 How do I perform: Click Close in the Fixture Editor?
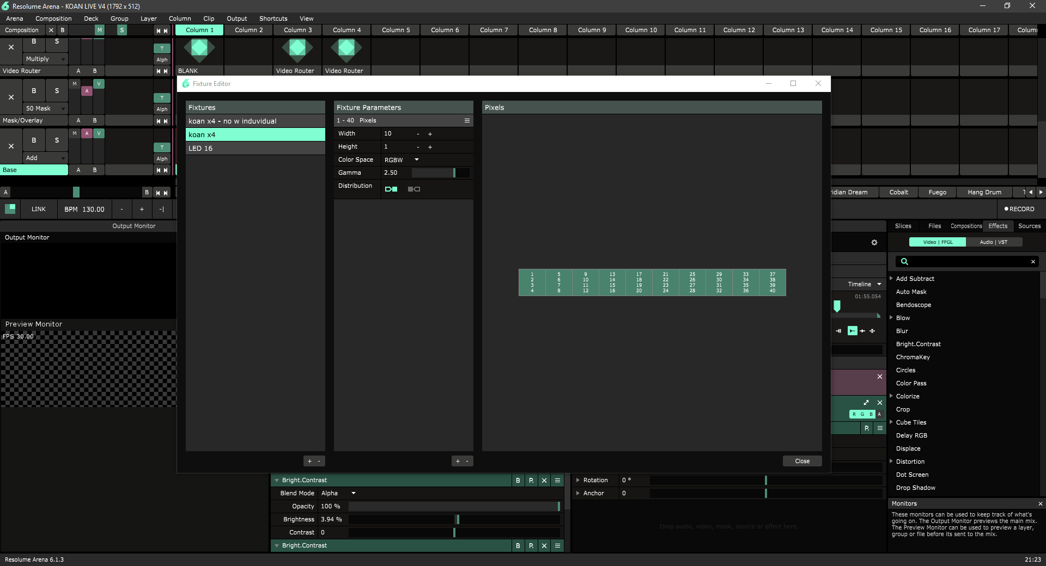point(802,461)
